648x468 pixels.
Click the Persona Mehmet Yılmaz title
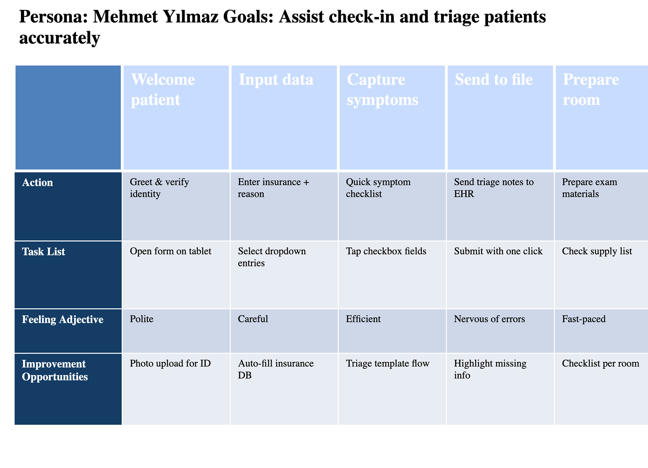[282, 27]
